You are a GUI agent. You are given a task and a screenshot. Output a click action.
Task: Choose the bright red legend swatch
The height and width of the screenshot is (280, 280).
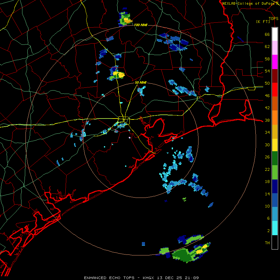275,90
